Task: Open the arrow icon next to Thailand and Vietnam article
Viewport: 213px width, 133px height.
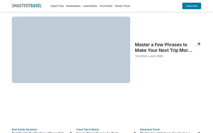Action: (x=199, y=132)
